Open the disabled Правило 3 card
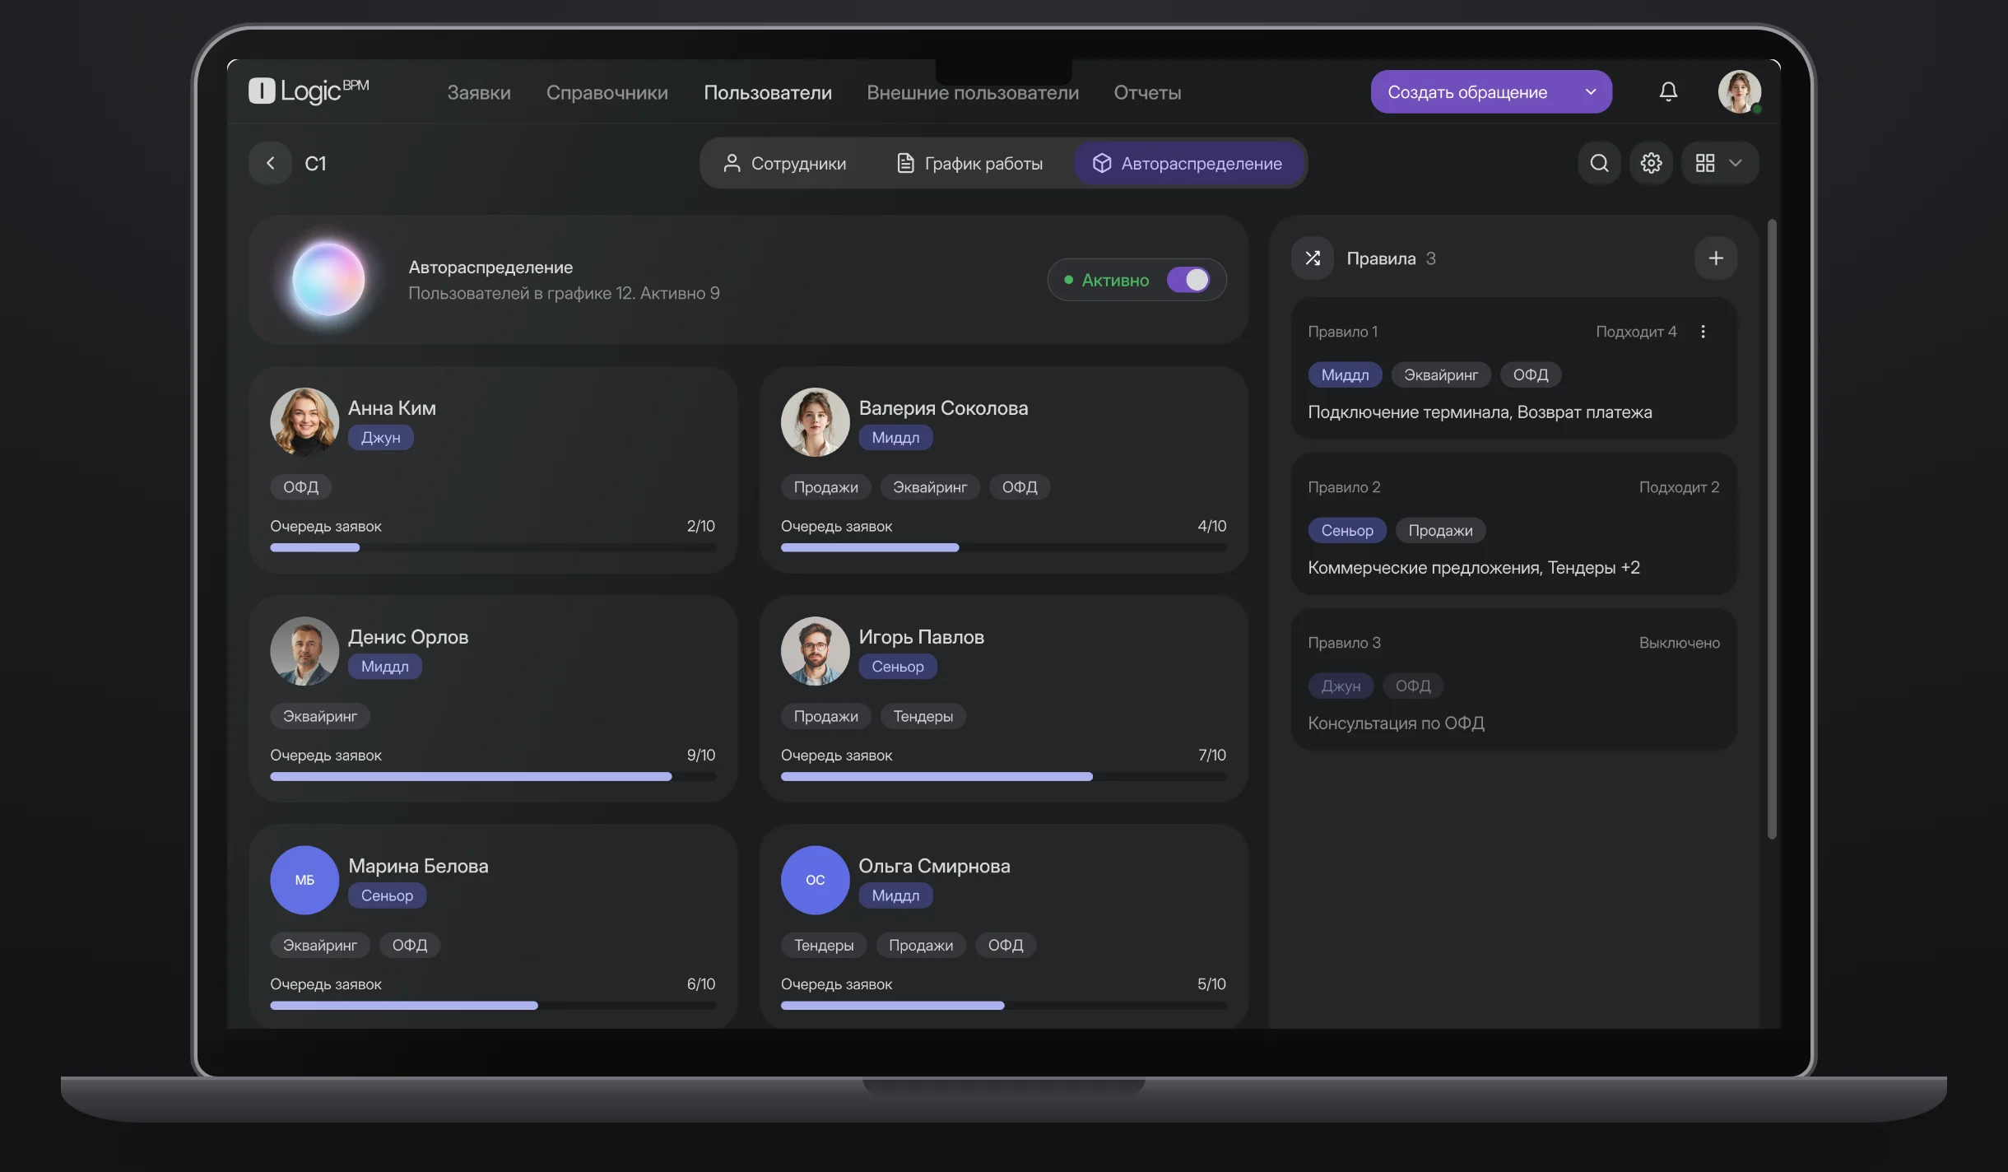 (x=1513, y=680)
